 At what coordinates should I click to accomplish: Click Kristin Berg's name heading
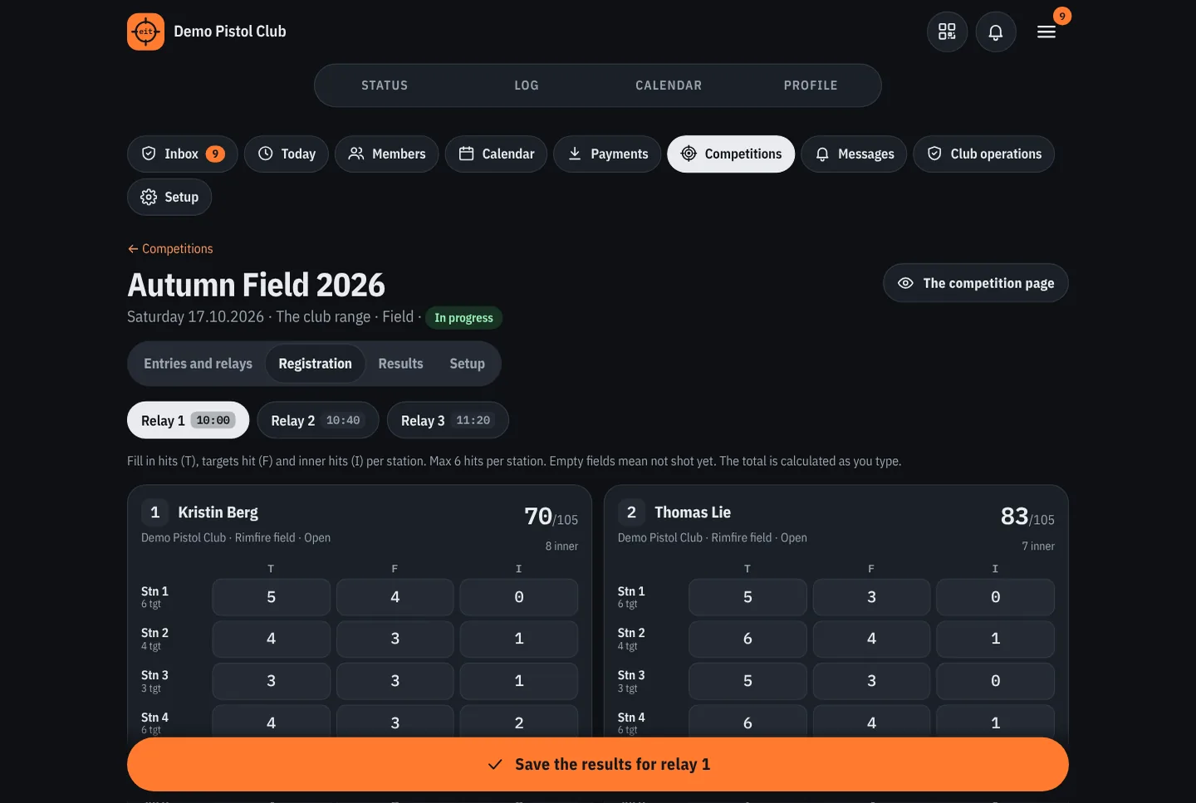click(x=218, y=512)
